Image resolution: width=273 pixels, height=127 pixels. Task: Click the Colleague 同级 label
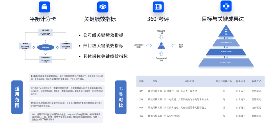pos(139,46)
